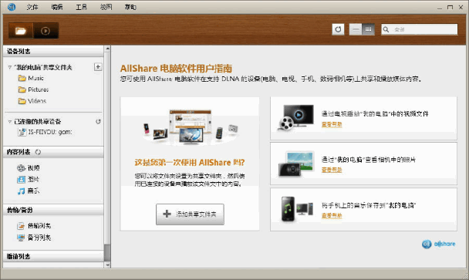Open the 音乐 music content category

click(28, 191)
